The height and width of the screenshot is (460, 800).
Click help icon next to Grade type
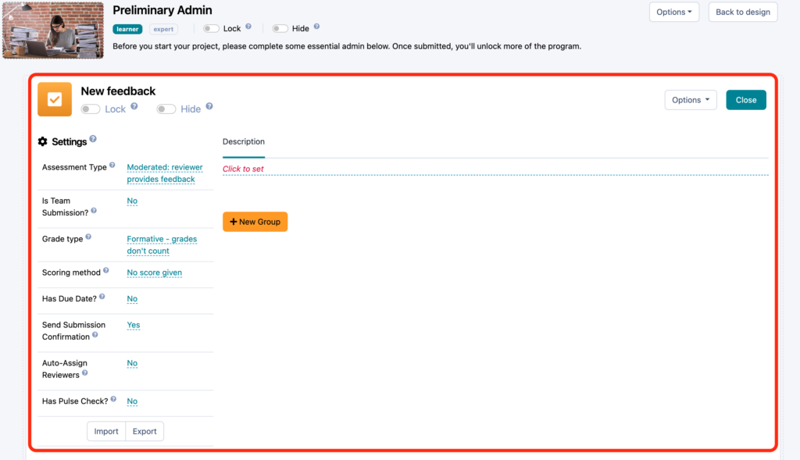(88, 237)
